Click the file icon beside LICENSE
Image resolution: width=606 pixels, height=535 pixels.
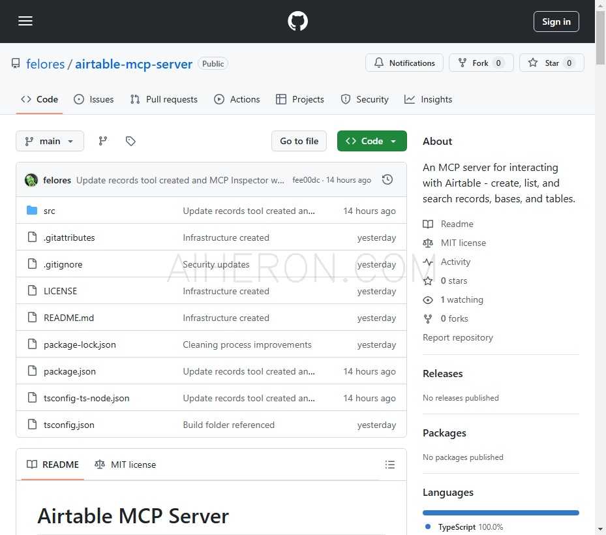click(x=33, y=290)
